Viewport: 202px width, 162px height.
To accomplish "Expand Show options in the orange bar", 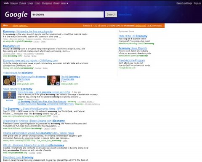I will coord(20,26).
